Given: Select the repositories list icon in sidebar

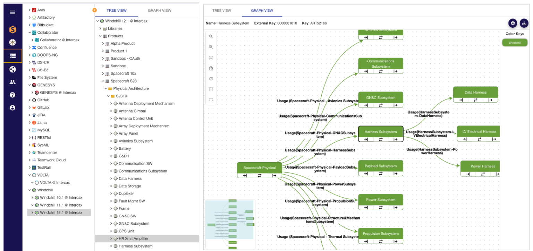Looking at the screenshot, I should (x=13, y=55).
